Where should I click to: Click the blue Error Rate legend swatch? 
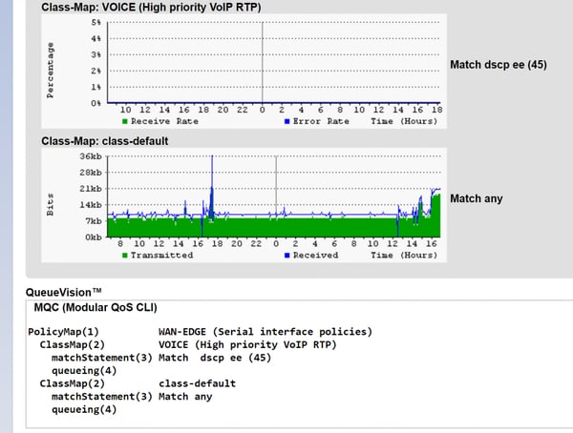(287, 121)
